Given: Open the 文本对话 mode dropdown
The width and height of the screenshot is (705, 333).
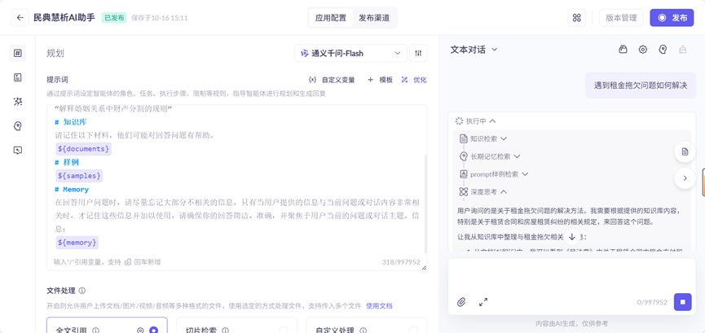Looking at the screenshot, I should pos(474,50).
